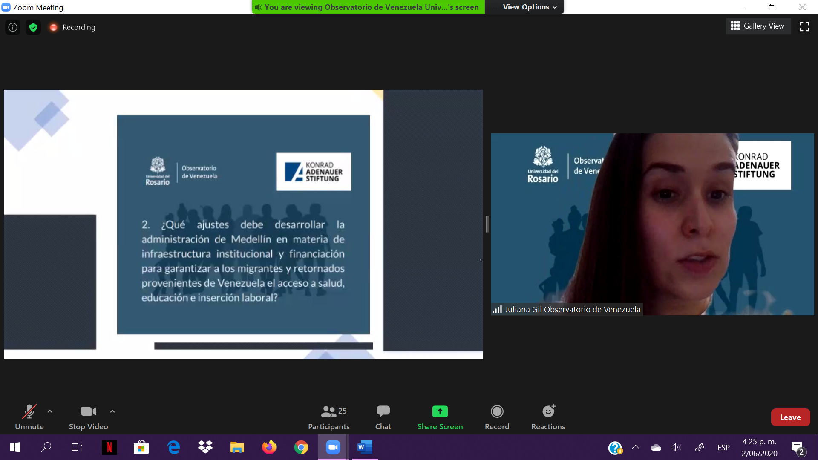Open Word document in taskbar
Image resolution: width=818 pixels, height=460 pixels.
pyautogui.click(x=365, y=447)
